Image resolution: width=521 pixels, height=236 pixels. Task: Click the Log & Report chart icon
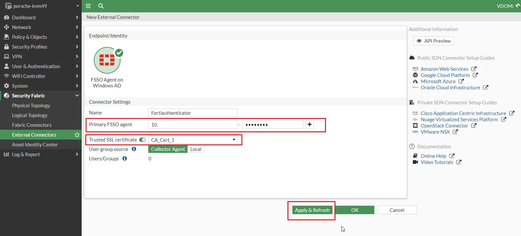click(7, 154)
